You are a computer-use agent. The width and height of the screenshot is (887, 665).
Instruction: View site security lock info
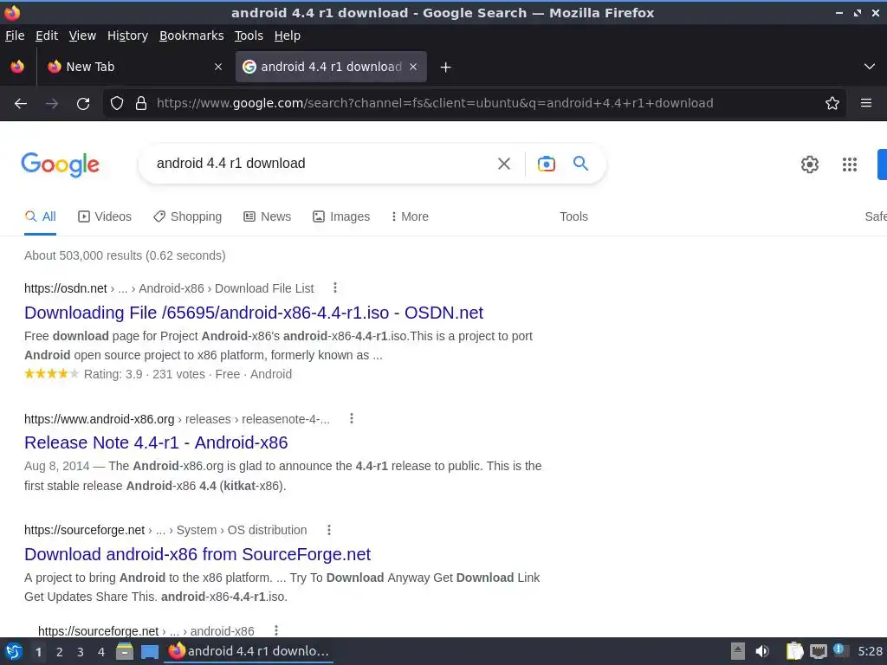(141, 103)
